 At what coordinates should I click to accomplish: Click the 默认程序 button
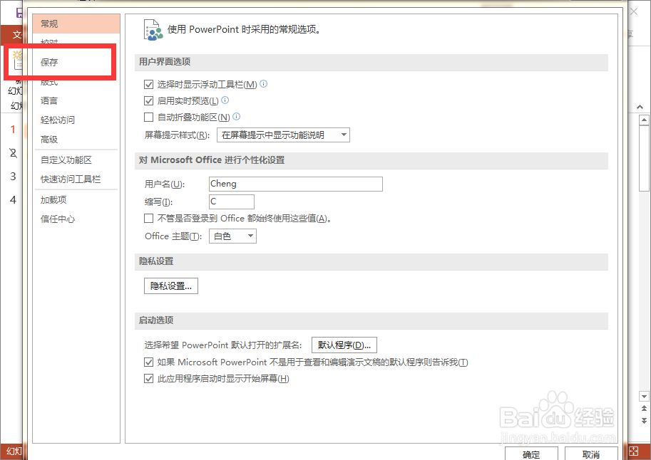pos(344,345)
